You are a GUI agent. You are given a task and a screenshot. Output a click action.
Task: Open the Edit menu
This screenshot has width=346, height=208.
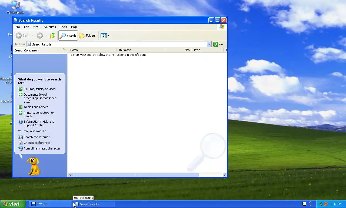click(26, 27)
